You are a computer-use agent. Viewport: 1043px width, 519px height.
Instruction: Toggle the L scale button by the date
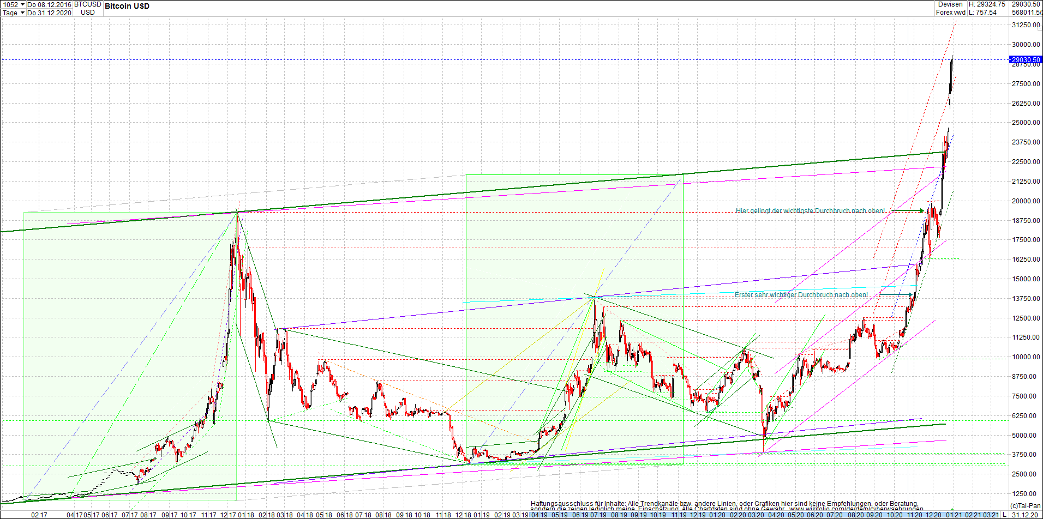1004,515
